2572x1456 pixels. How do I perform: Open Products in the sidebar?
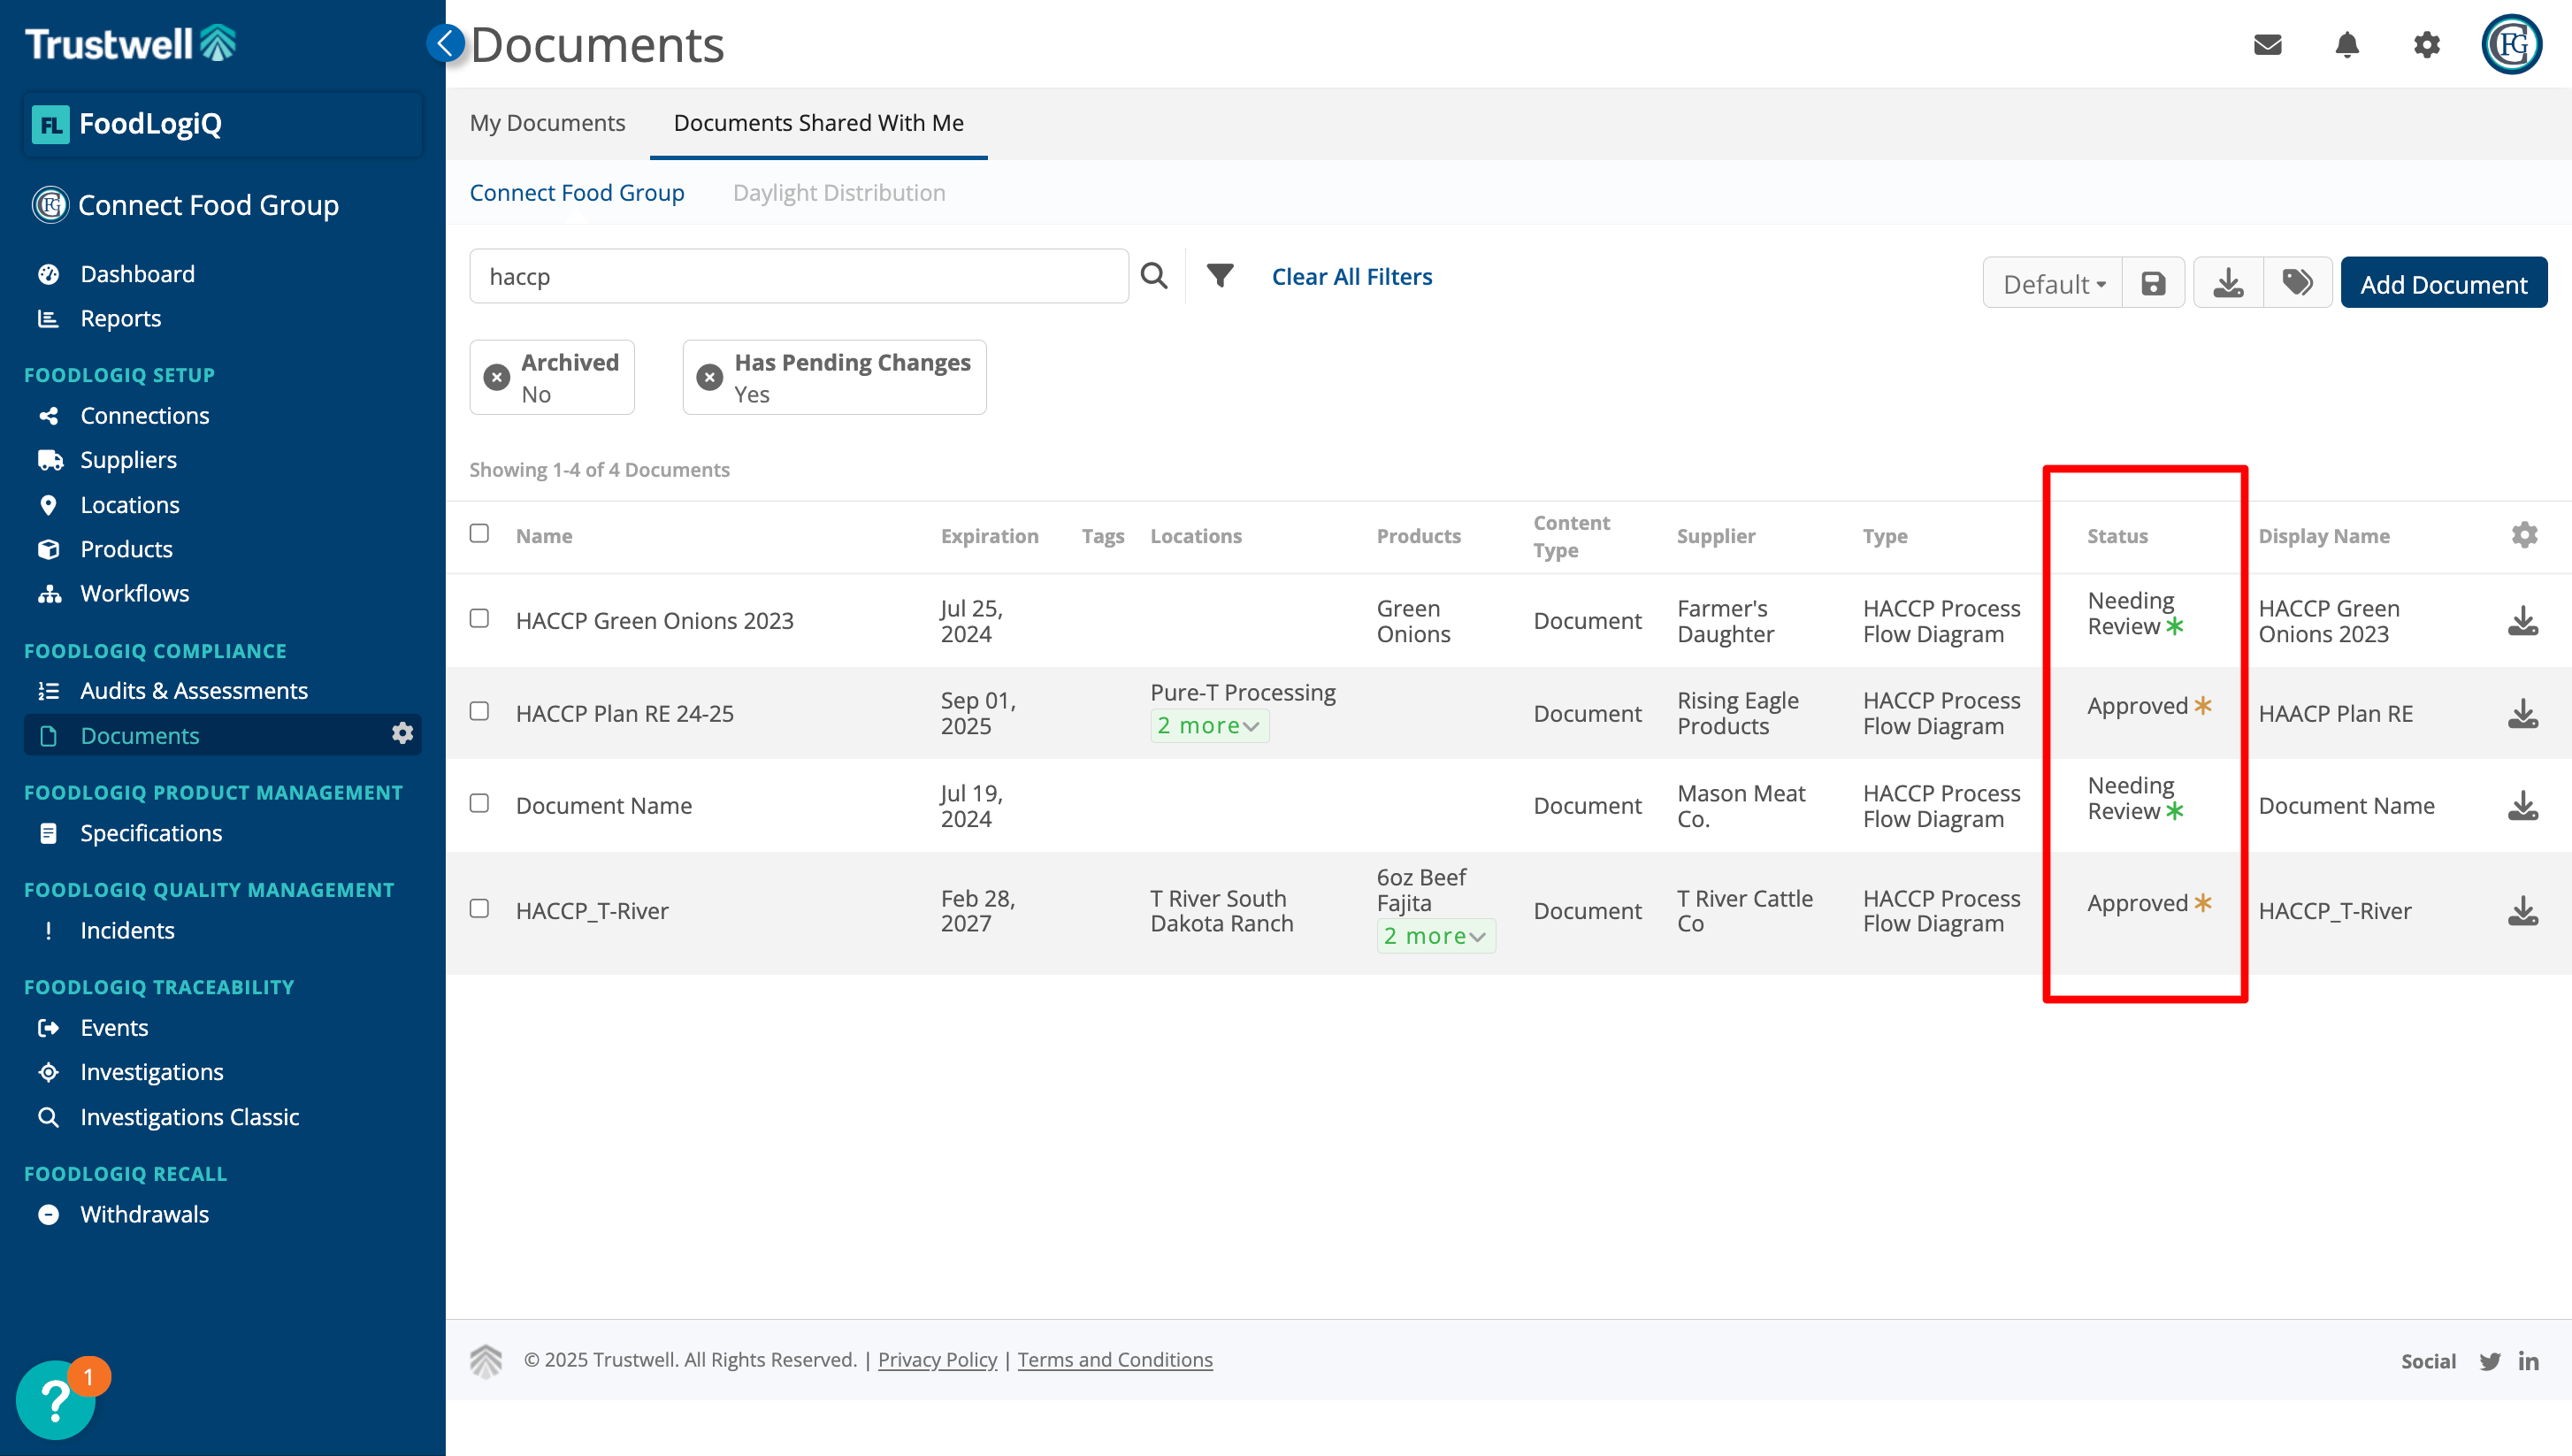pyautogui.click(x=126, y=549)
